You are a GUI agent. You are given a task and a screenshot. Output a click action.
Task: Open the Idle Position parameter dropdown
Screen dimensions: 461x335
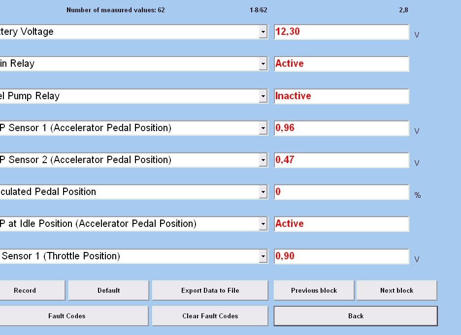coord(263,224)
